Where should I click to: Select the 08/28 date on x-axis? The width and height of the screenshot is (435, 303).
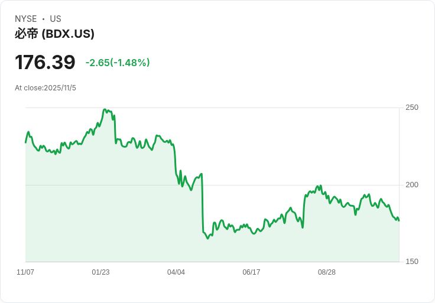(327, 272)
